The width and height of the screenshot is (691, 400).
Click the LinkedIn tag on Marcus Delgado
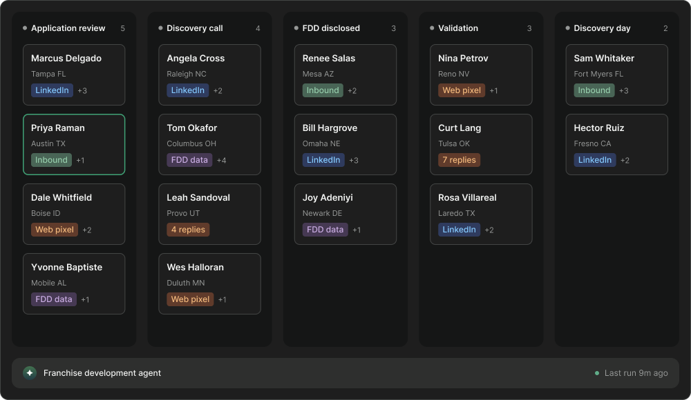52,90
